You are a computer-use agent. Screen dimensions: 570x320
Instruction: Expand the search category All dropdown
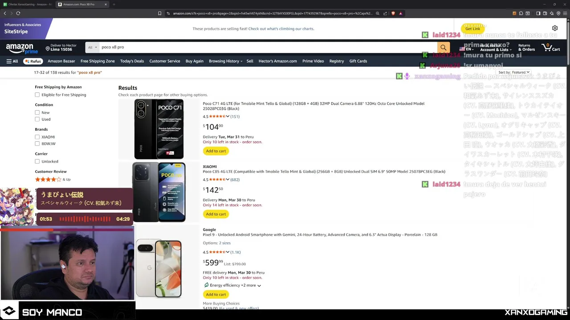click(x=92, y=47)
